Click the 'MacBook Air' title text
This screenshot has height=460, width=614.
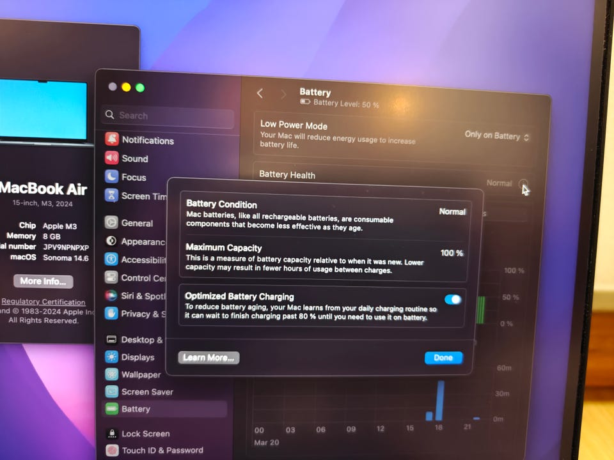pos(43,188)
